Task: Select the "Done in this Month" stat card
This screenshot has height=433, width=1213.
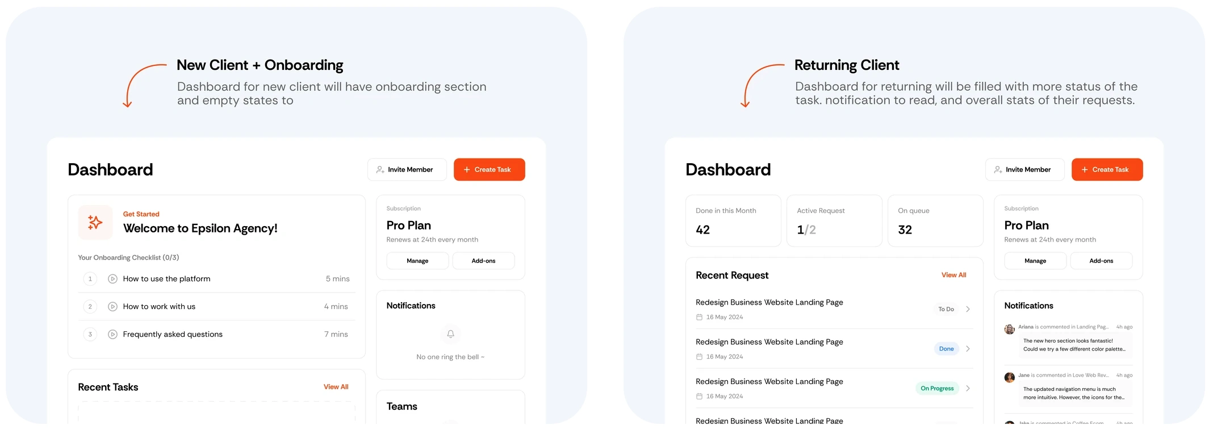Action: 733,221
